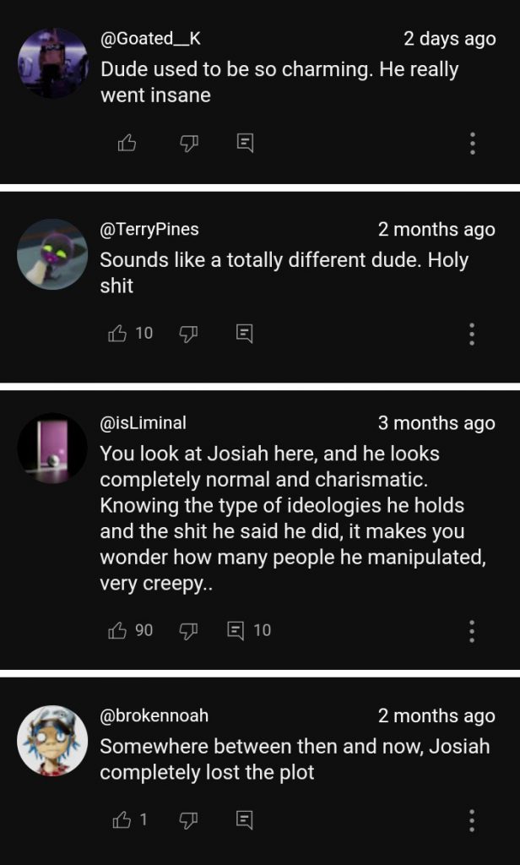Open more options for @isLiminal's comment

click(472, 630)
